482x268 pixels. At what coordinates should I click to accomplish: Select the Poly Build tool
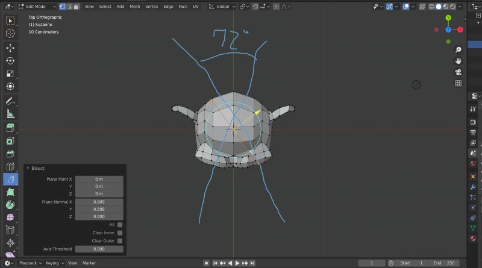pyautogui.click(x=10, y=192)
